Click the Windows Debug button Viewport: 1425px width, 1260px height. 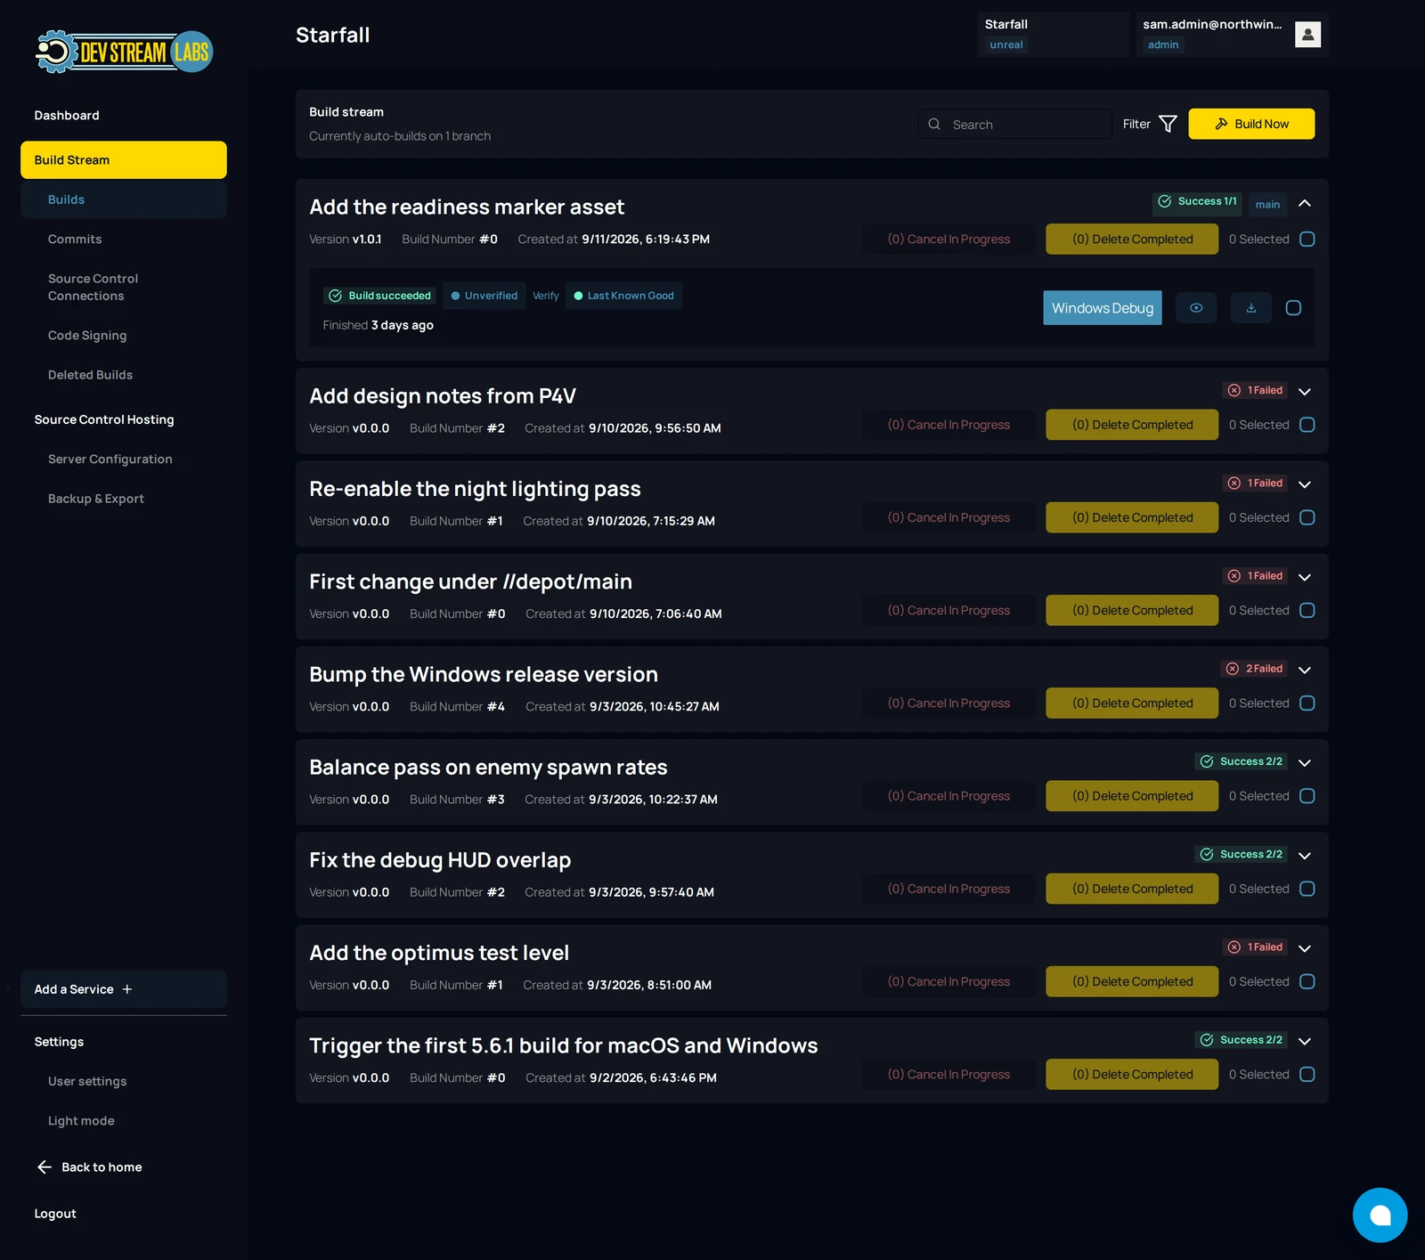click(x=1103, y=308)
